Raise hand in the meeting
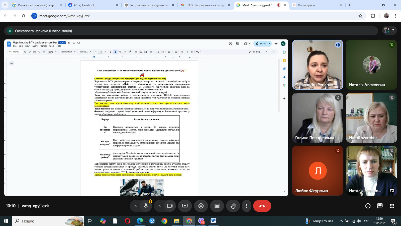The image size is (401, 226). click(233, 206)
